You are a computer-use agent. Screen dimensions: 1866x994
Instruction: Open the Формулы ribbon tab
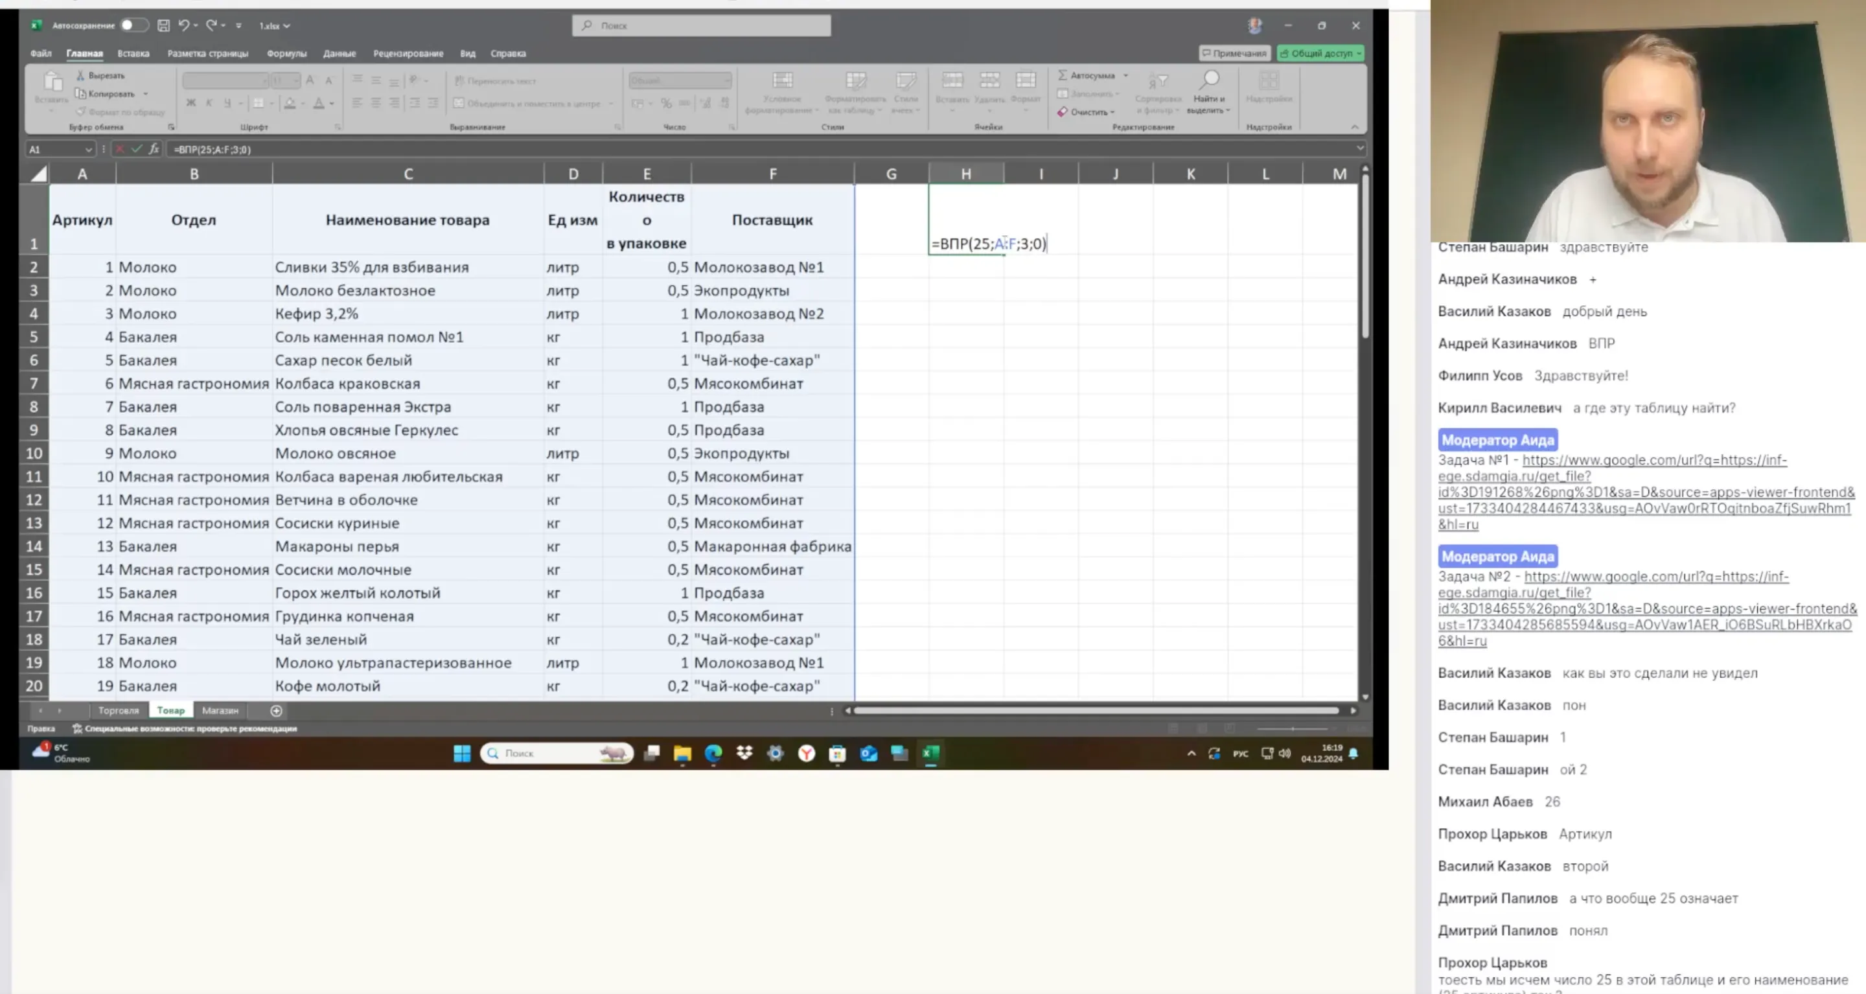point(286,53)
